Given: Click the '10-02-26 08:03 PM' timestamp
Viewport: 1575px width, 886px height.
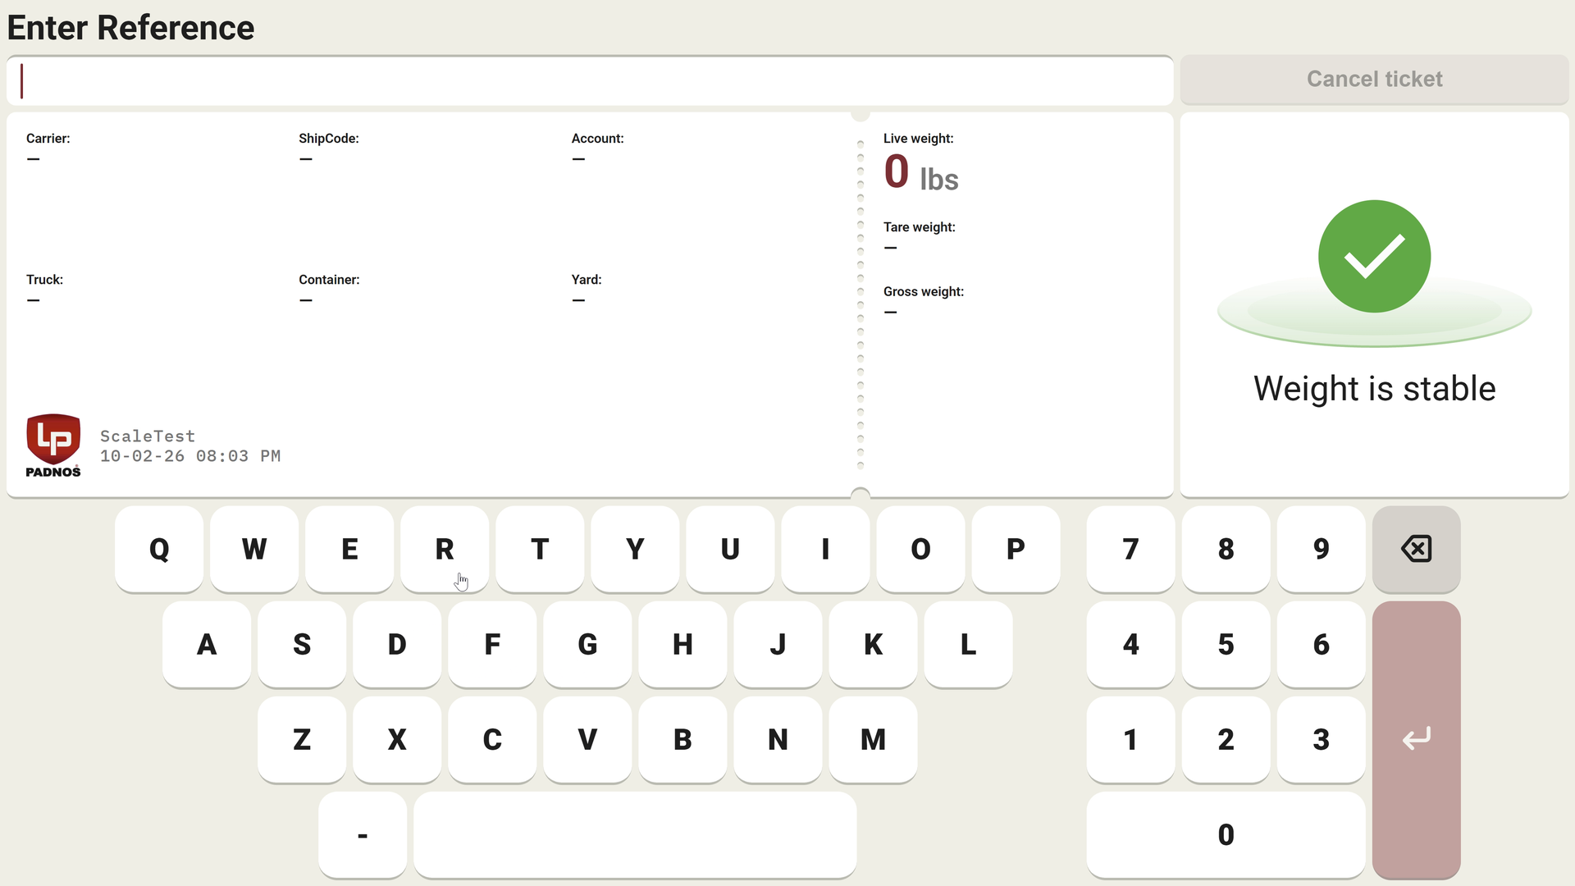Looking at the screenshot, I should 190,456.
